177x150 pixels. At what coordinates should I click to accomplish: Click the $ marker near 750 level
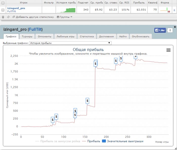87,101
